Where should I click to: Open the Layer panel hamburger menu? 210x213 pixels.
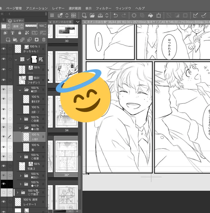click(3, 20)
